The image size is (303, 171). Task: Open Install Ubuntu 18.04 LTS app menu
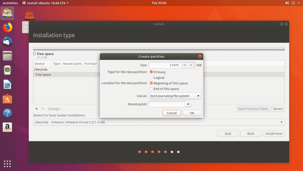(x=46, y=3)
